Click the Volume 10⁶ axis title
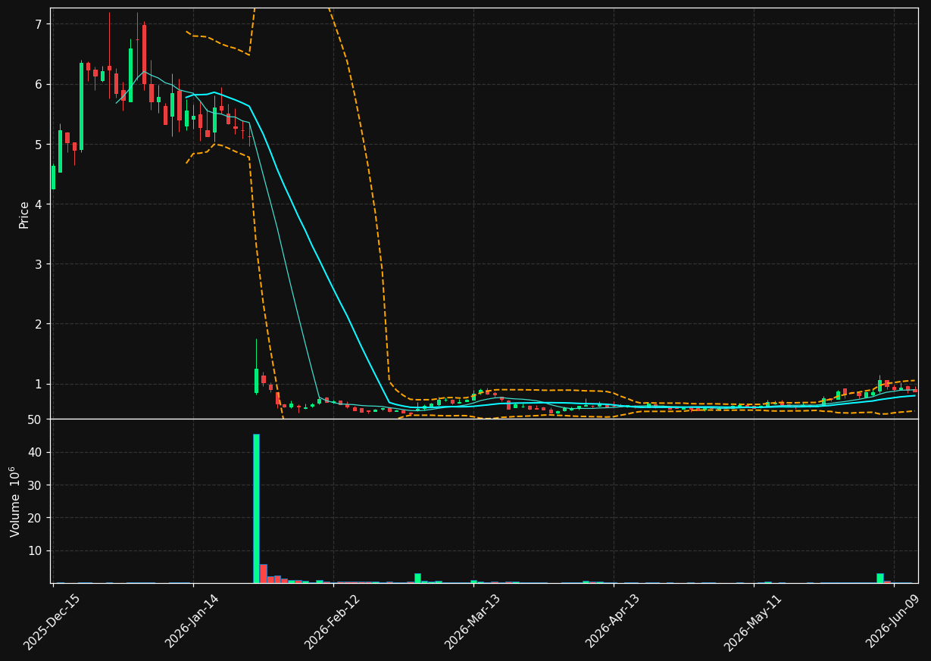 coord(15,501)
